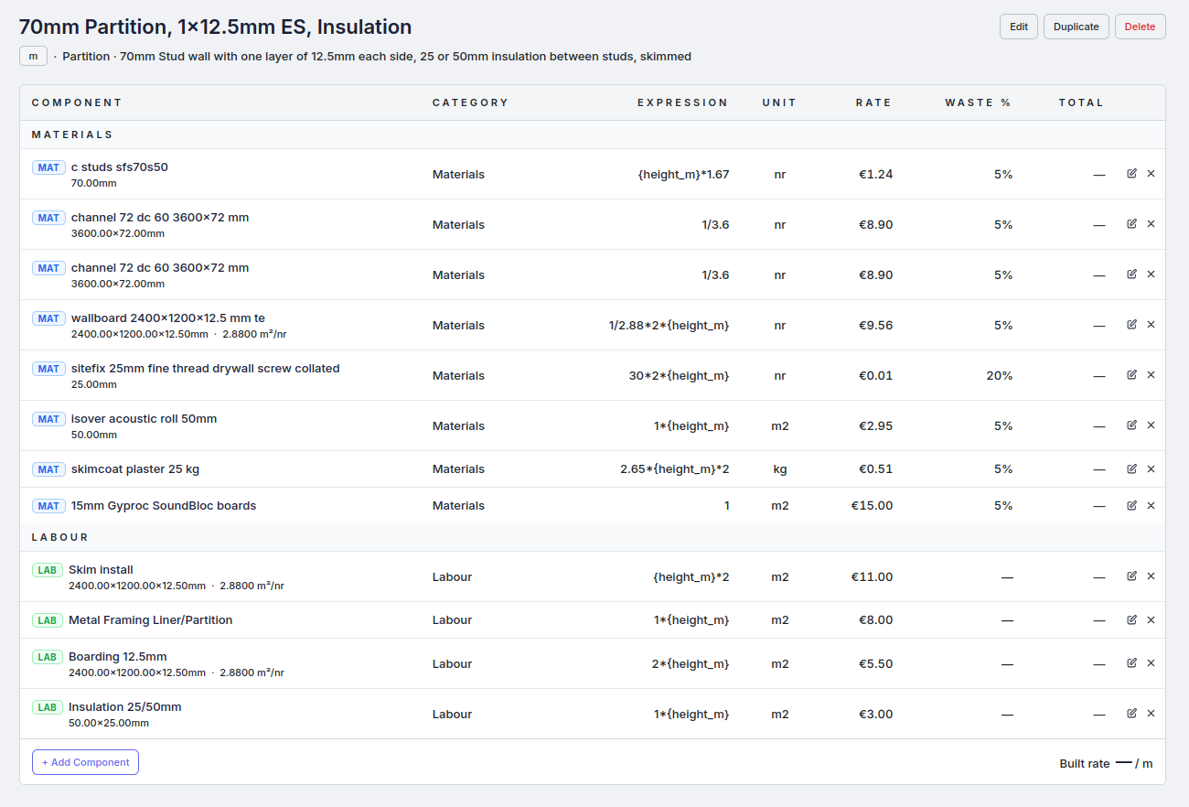Add a new component
Screen dimensions: 1189x807
pos(85,762)
